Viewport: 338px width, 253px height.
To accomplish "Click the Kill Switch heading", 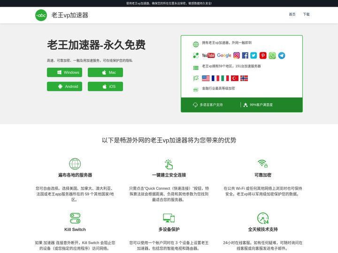I will 75,230.
